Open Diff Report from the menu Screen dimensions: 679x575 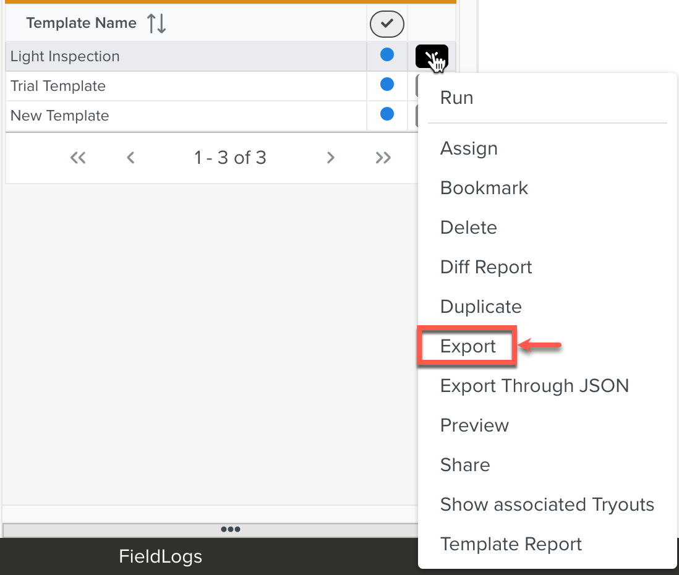[x=486, y=267]
